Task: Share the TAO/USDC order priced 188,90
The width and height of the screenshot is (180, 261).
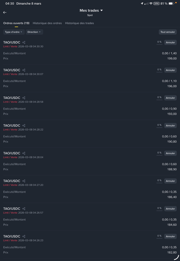Action: point(24,153)
